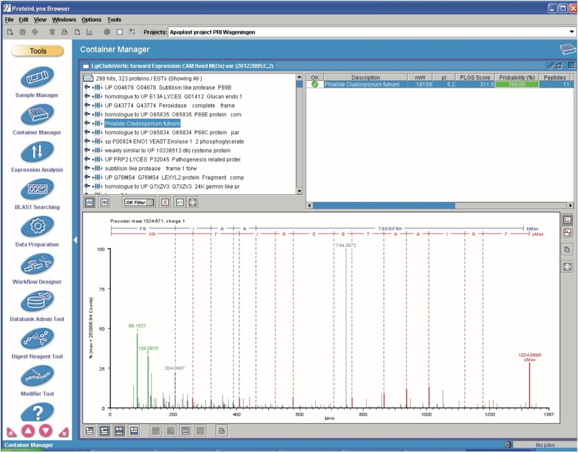Viewport: 578px width, 453px height.
Task: Expand the Phialide Cladosporium fulvum node
Action: (x=87, y=124)
